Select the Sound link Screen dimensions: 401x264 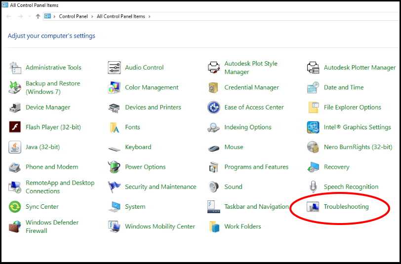pyautogui.click(x=233, y=187)
